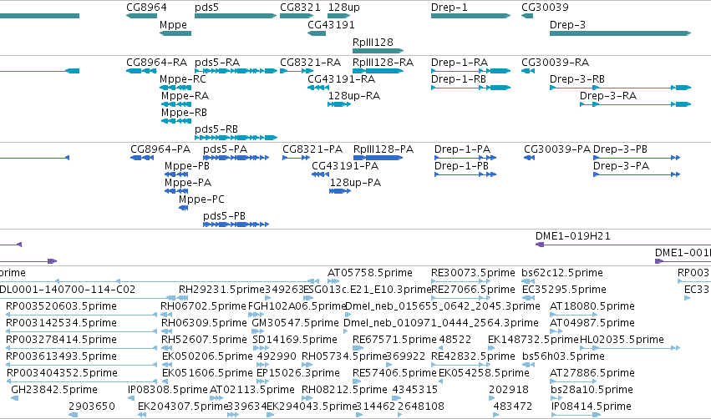Click the Mppe-PA protein label
The height and width of the screenshot is (419, 711).
point(188,183)
